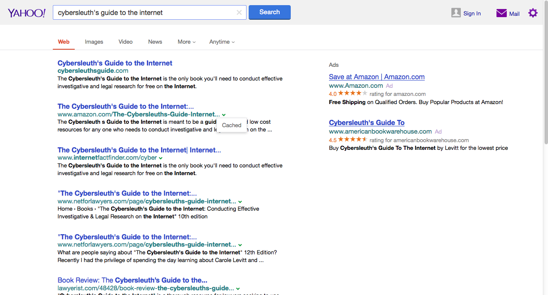Open the Cybersleuth's Guide To ad link
This screenshot has height=295, width=548.
[367, 122]
